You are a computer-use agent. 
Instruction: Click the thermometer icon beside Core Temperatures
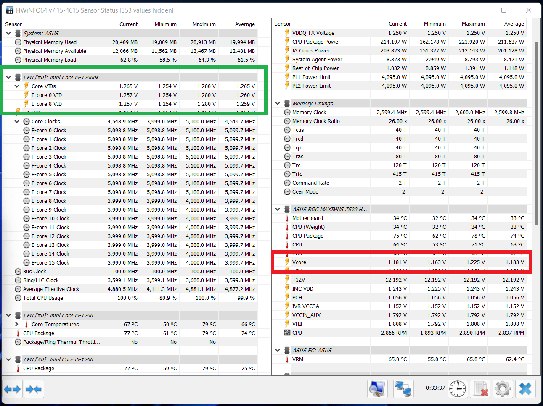(26, 325)
